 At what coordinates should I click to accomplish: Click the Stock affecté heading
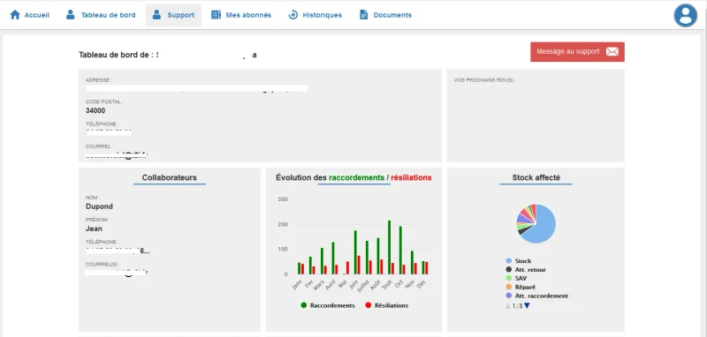[x=536, y=177]
